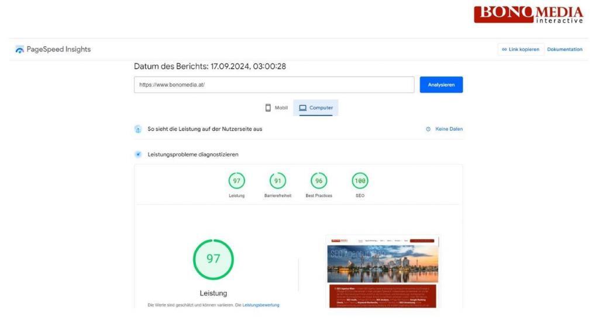
Task: Switch to the Mobil tab
Action: [277, 108]
